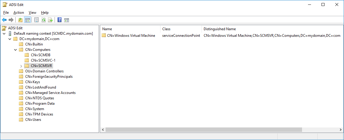Toggle Show/Hide Action Pane icon

[67, 20]
